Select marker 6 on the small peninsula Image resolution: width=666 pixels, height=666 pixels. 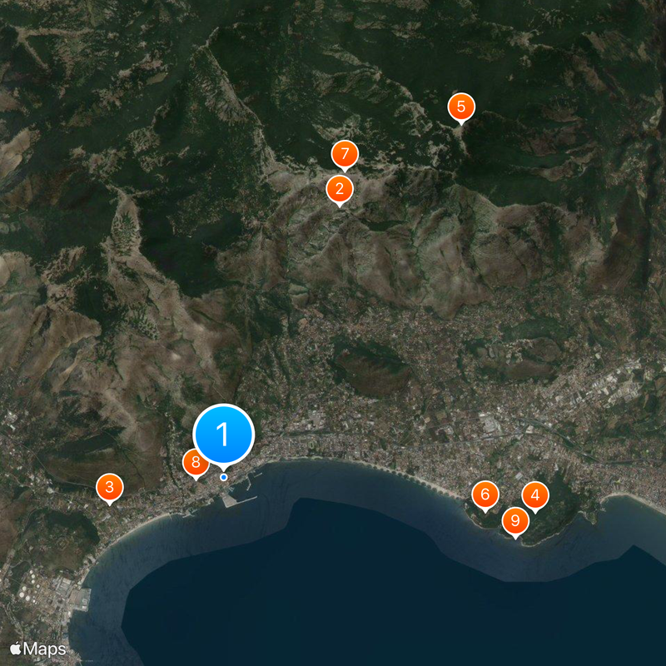(x=485, y=493)
